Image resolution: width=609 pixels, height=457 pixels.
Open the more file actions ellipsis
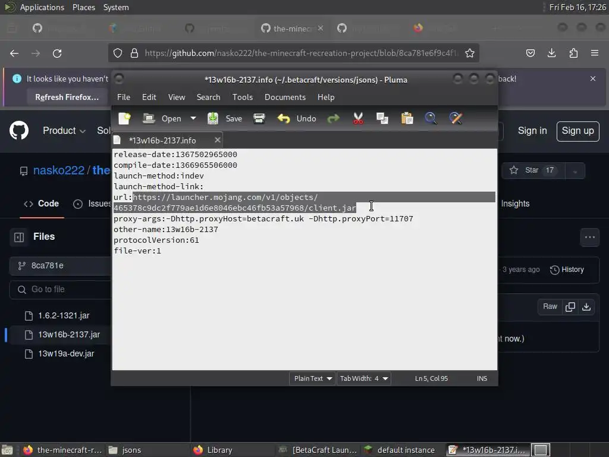[x=589, y=237]
